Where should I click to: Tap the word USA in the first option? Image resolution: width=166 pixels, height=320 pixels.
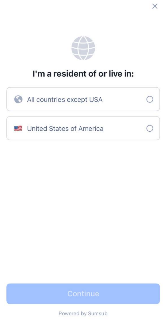click(x=96, y=100)
